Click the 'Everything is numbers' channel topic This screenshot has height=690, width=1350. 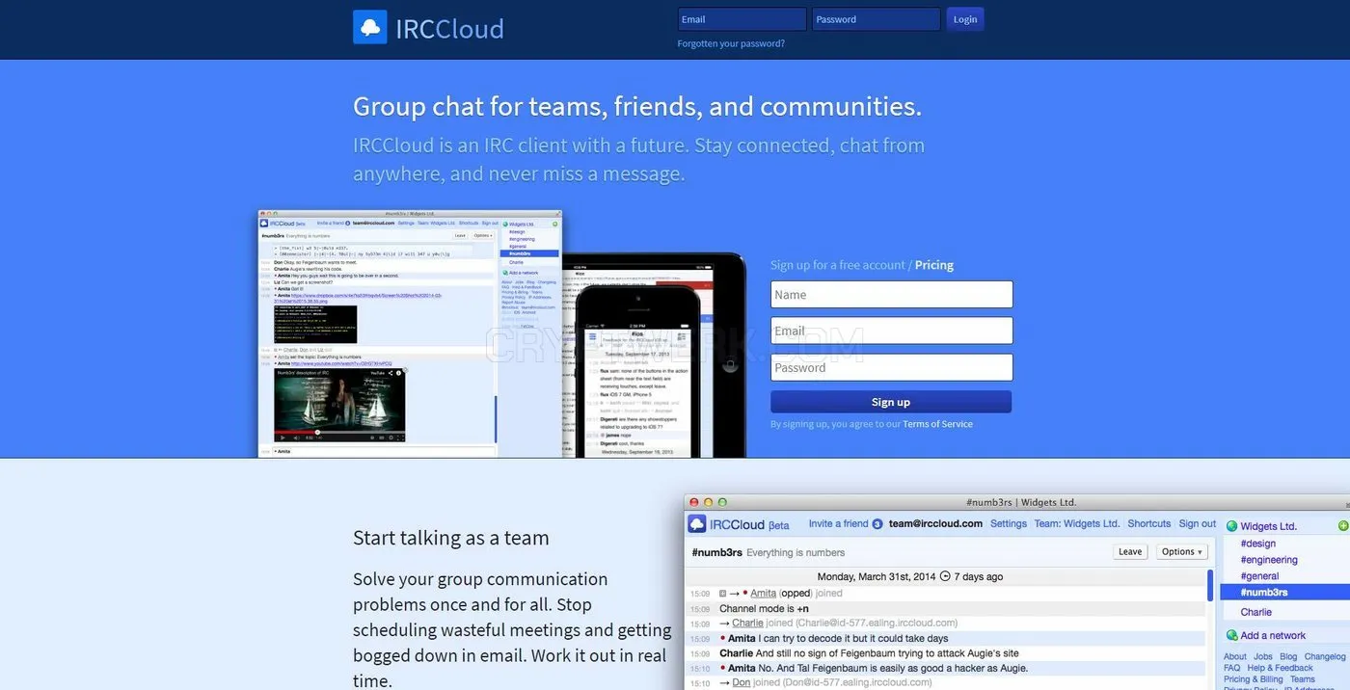coord(796,553)
